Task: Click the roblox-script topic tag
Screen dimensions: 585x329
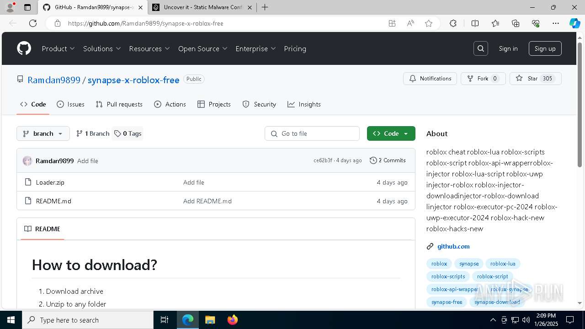Action: pyautogui.click(x=492, y=276)
